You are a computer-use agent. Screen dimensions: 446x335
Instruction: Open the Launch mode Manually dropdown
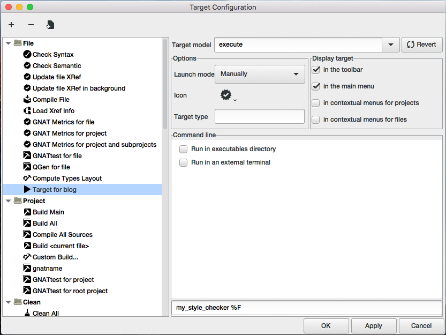pyautogui.click(x=260, y=74)
